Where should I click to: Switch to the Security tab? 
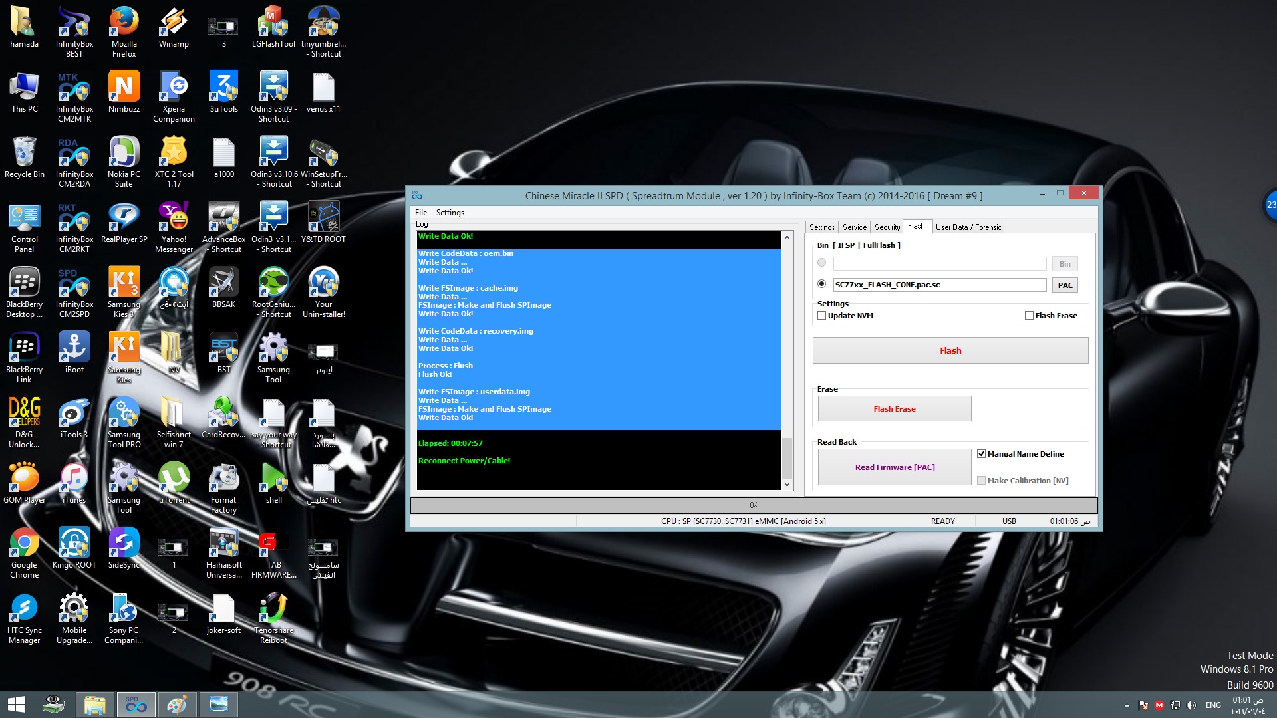click(x=887, y=227)
